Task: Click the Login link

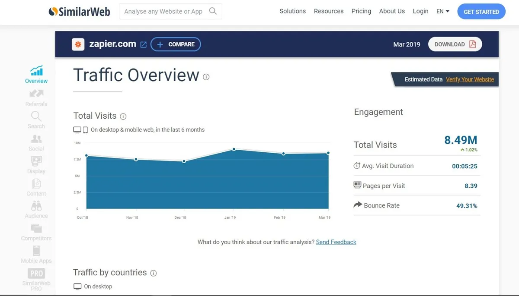Action: coord(420,11)
